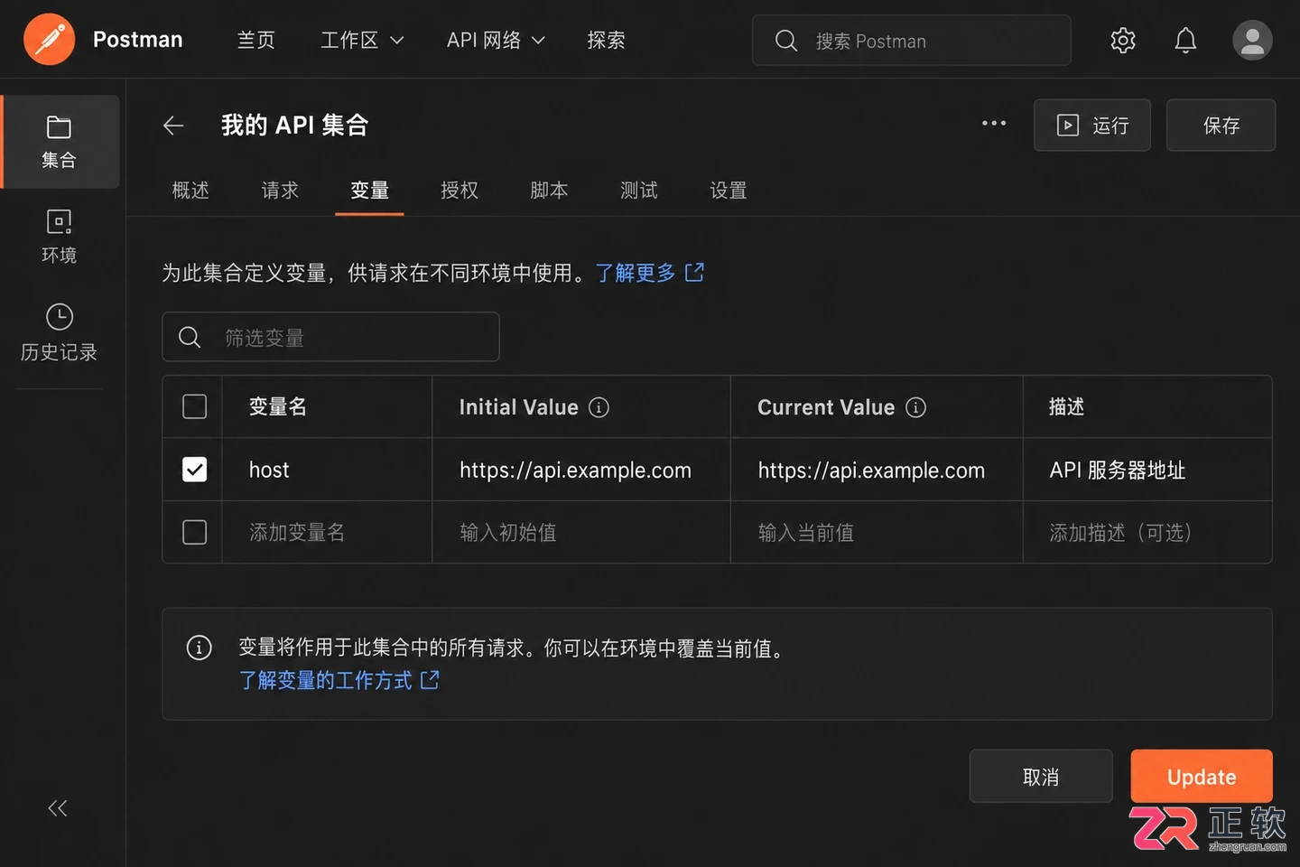Go to 首页 in the top navigation
1300x867 pixels.
[255, 41]
